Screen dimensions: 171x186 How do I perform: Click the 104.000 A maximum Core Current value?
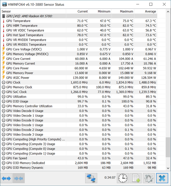coord(126,59)
